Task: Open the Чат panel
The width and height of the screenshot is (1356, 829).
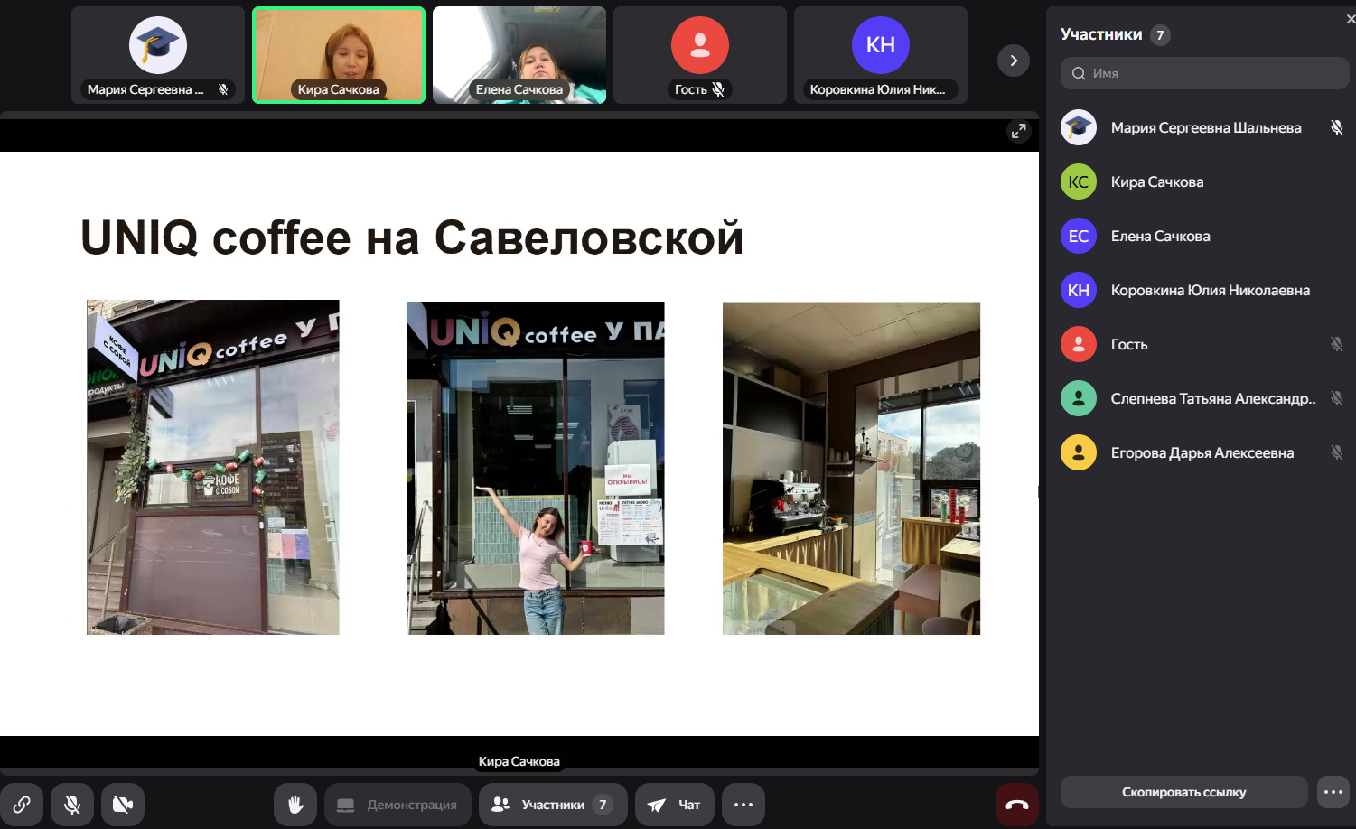Action: (674, 804)
